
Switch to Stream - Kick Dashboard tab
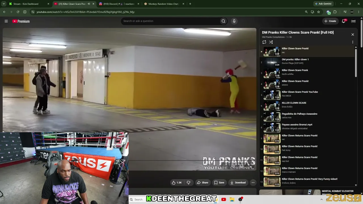[29, 4]
